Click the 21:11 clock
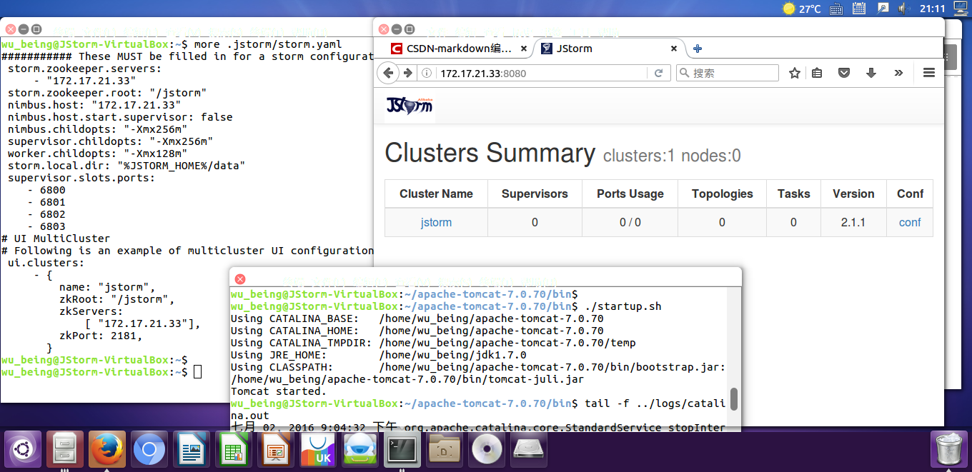This screenshot has height=472, width=972. pos(933,9)
